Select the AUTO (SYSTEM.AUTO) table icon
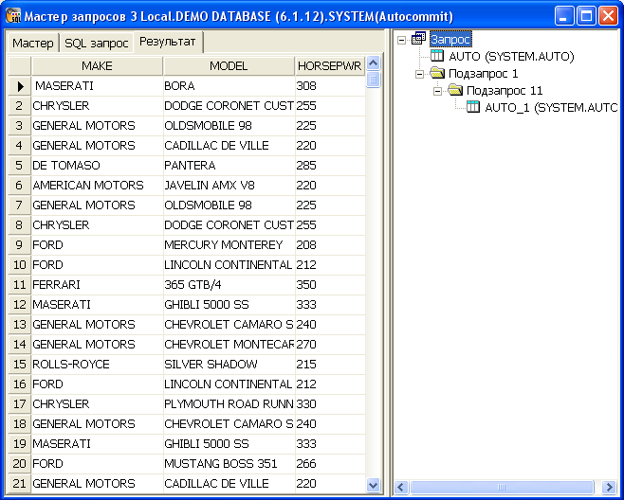Image resolution: width=624 pixels, height=500 pixels. click(437, 57)
